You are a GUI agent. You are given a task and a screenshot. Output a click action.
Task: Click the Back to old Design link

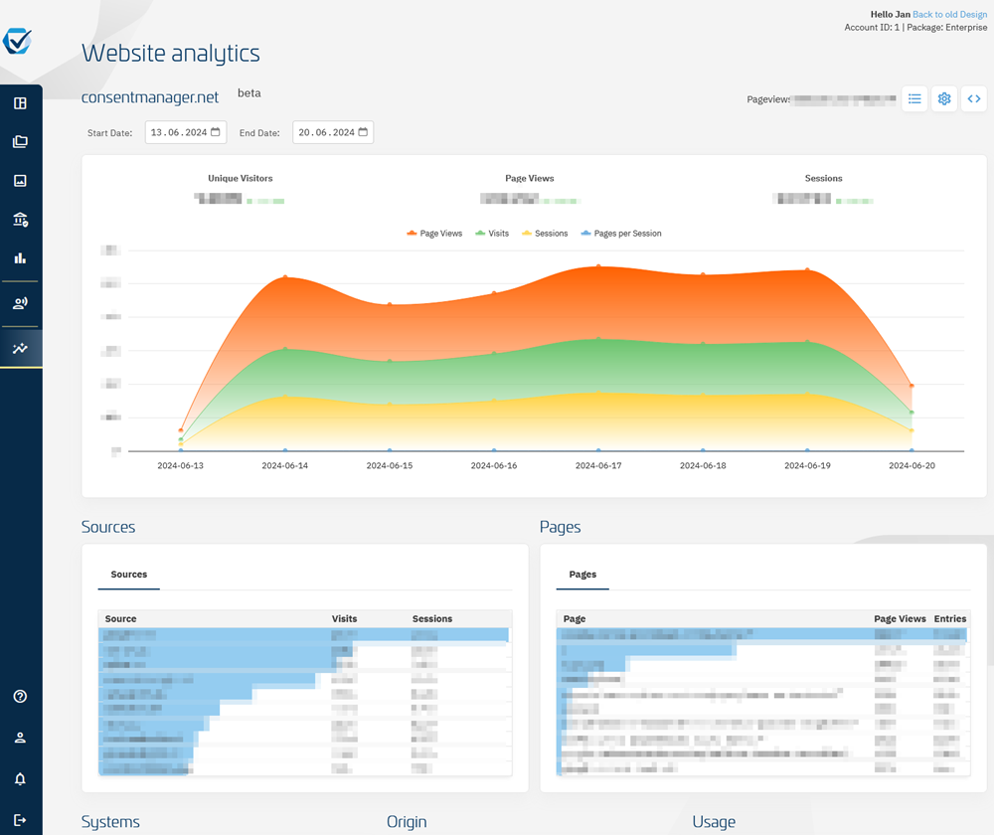click(x=949, y=15)
